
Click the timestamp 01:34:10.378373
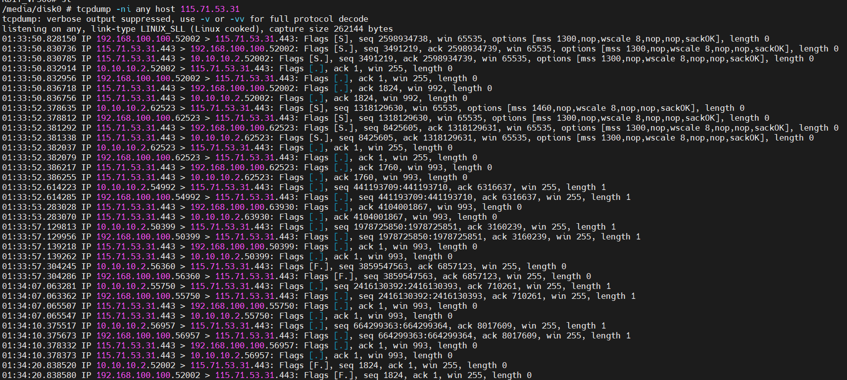(39, 355)
